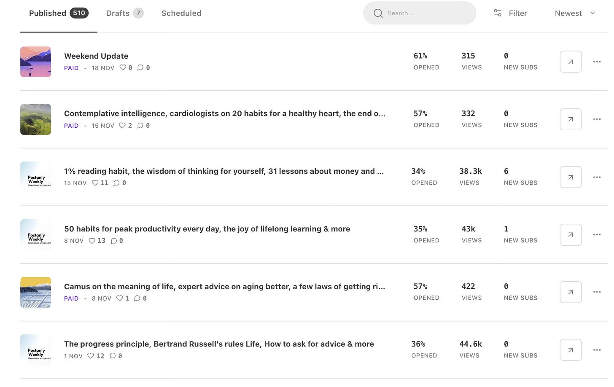Share the "Weekend Update" post

[x=570, y=62]
